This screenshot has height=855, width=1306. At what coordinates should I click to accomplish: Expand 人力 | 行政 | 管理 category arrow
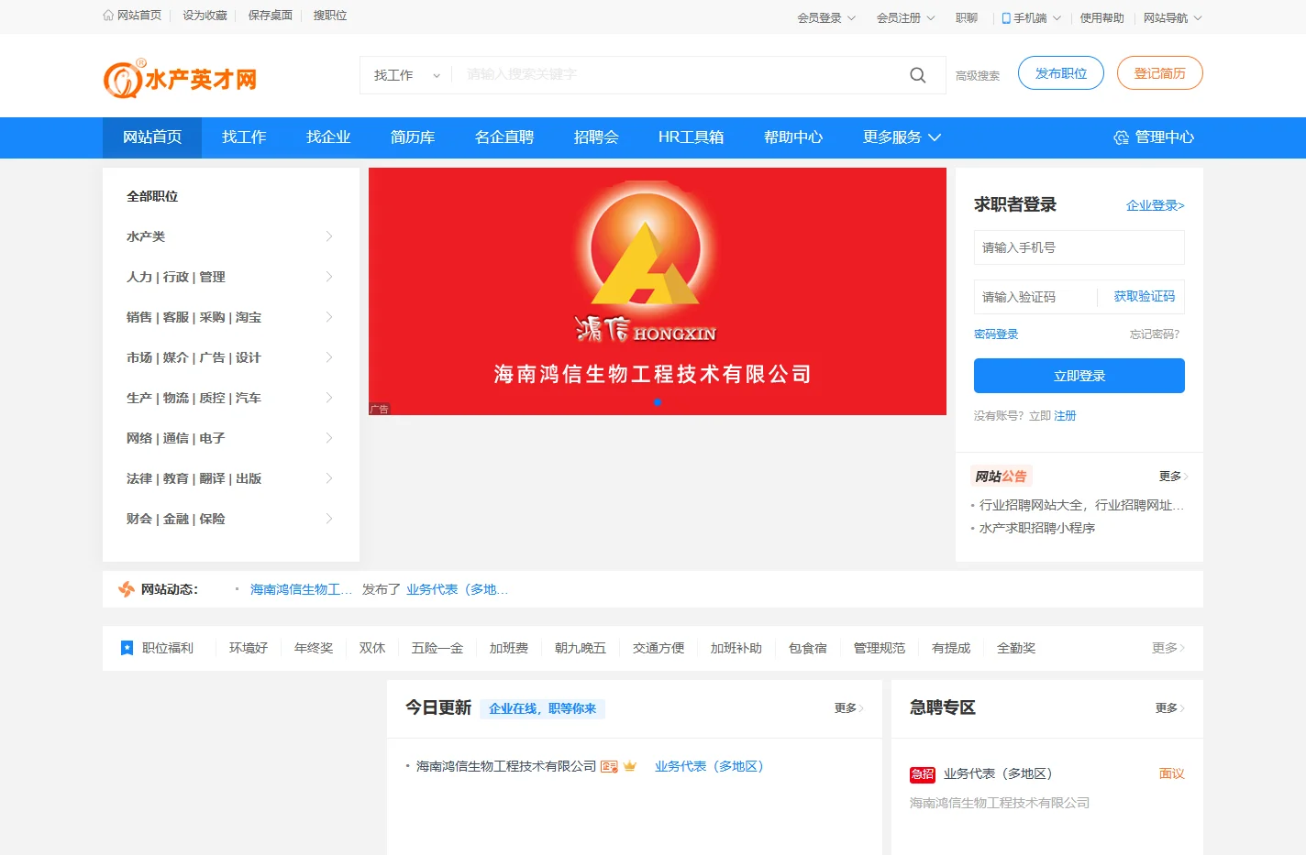click(329, 277)
